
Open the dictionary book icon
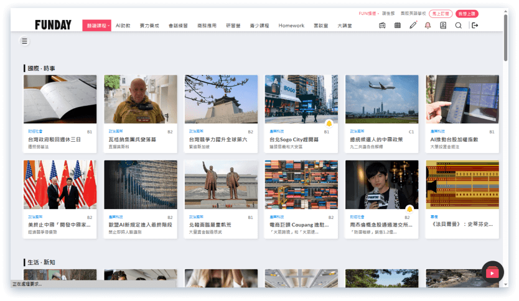(443, 25)
